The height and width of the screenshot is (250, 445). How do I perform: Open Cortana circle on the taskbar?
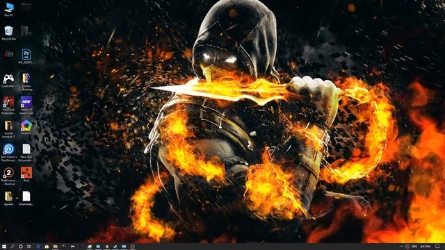pos(21,247)
